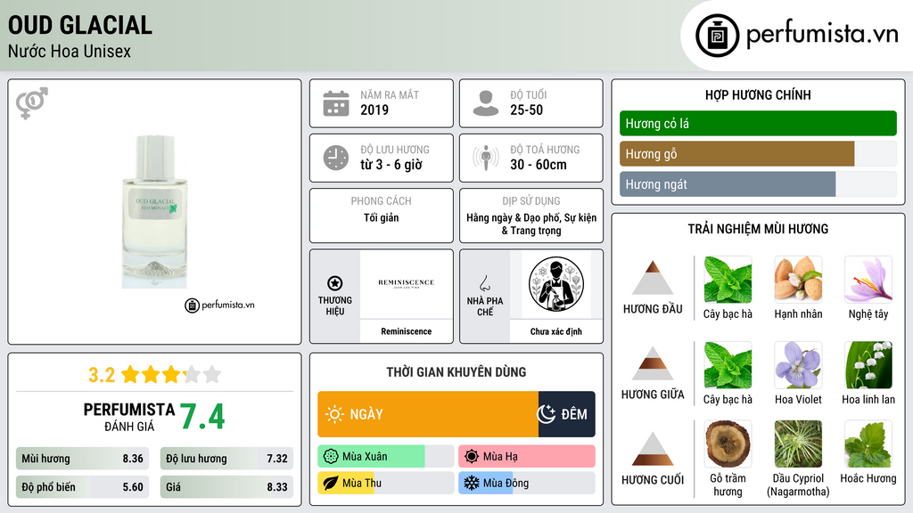The image size is (913, 513).
Task: Click the Reminiscence brand name label
Action: click(406, 331)
